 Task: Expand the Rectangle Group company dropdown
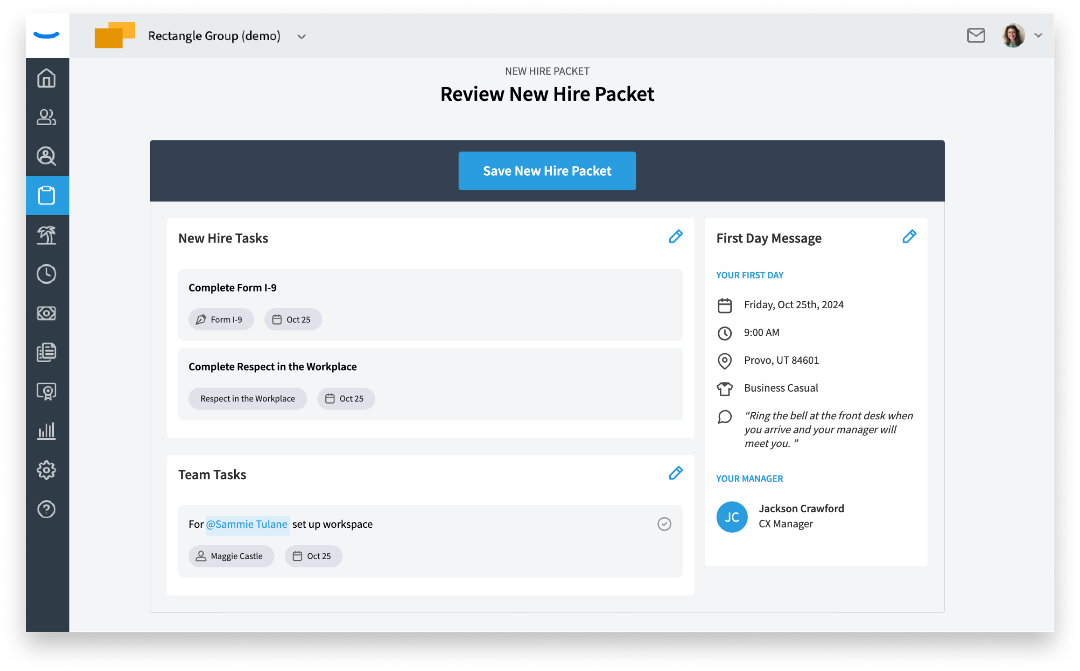pos(301,36)
